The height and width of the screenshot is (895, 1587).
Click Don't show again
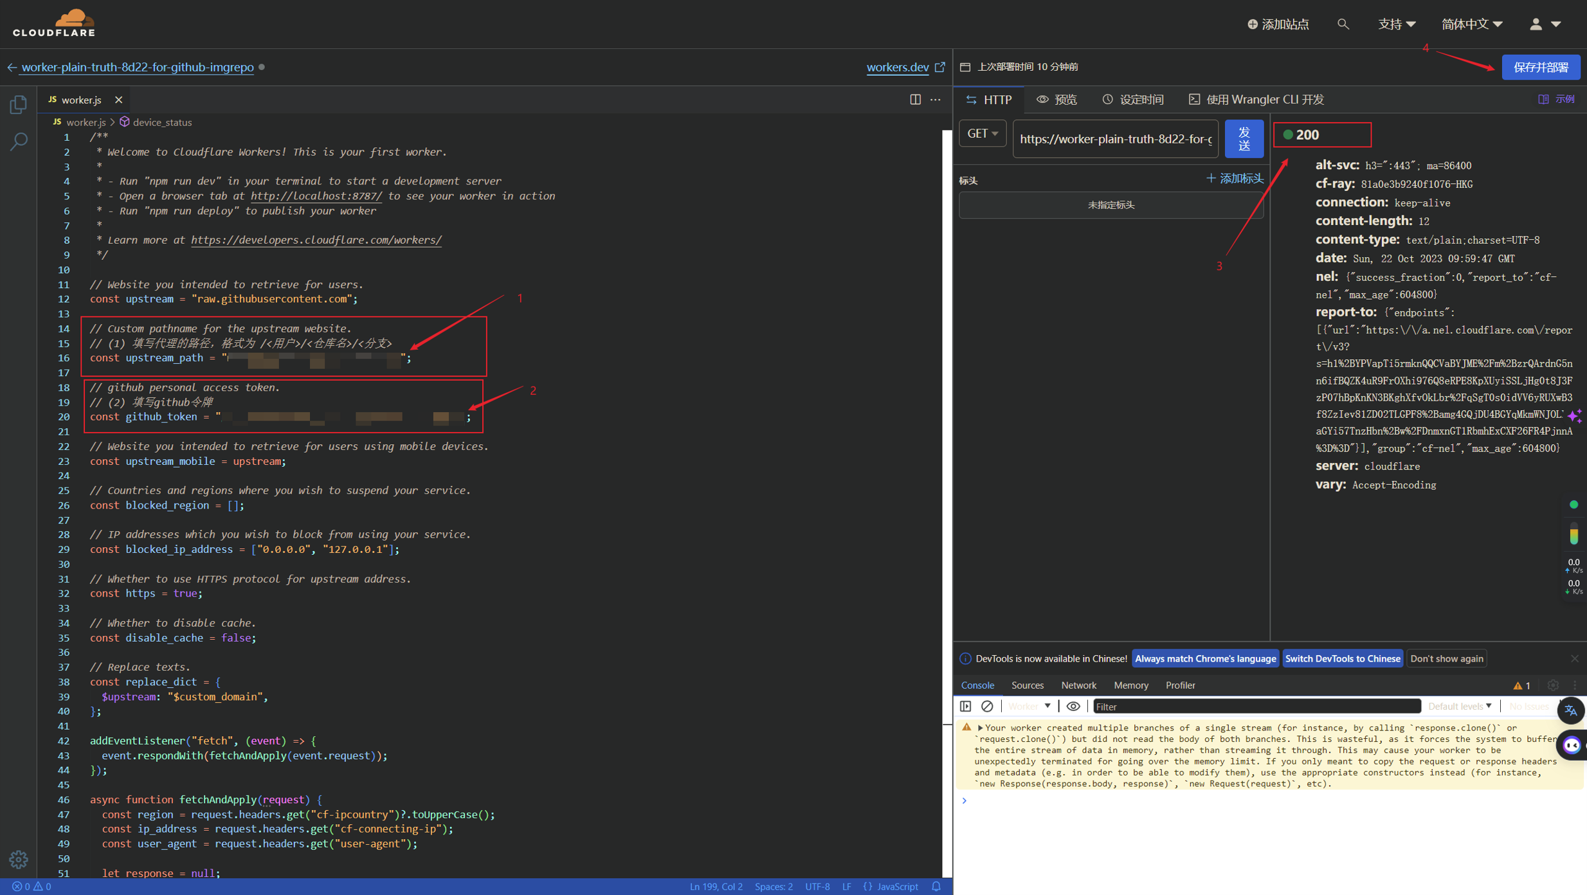pyautogui.click(x=1446, y=658)
